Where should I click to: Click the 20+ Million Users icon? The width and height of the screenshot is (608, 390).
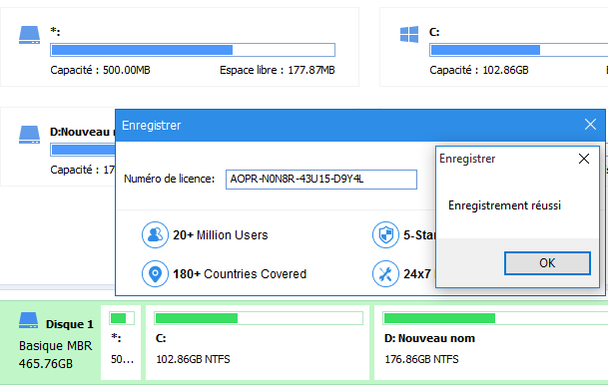pos(155,234)
